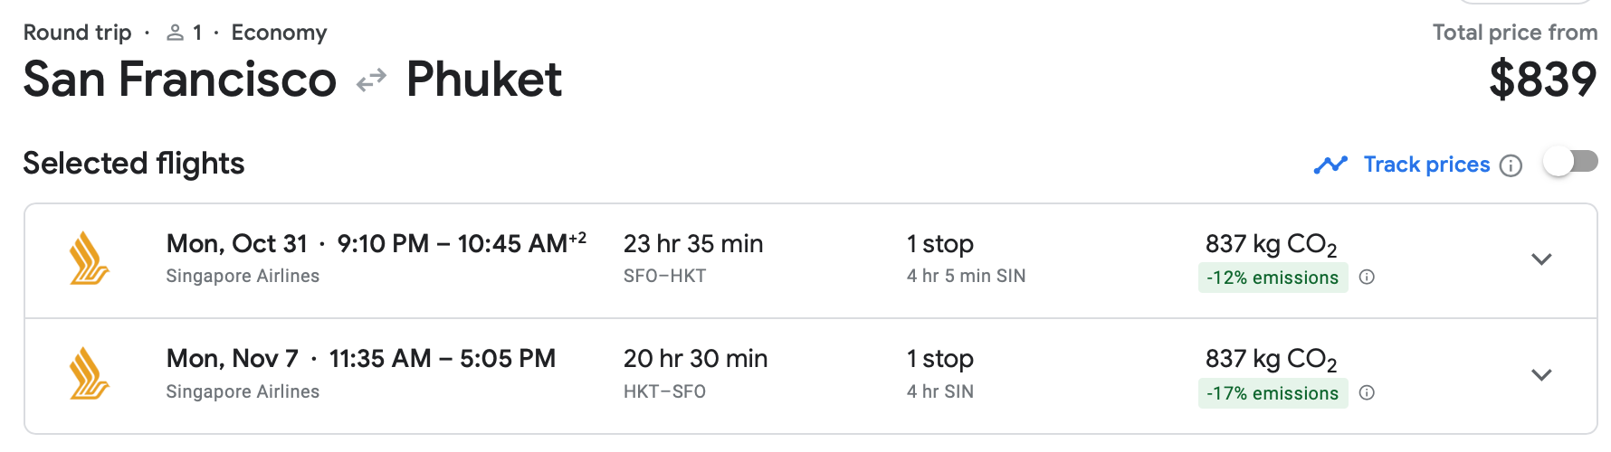Click the San Francisco origin heading

(x=179, y=80)
